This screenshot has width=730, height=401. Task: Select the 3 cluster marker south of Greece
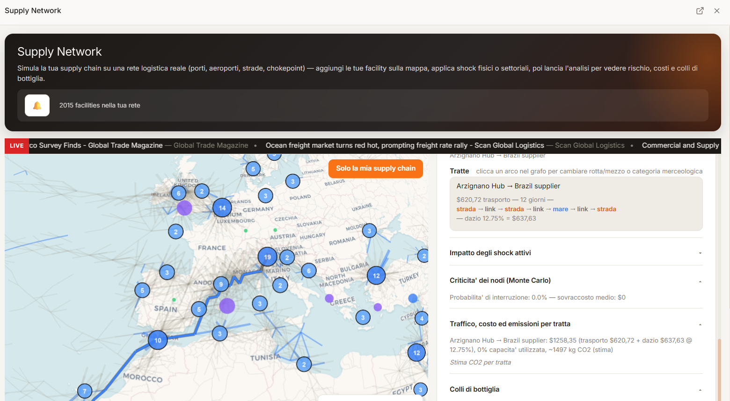click(363, 318)
